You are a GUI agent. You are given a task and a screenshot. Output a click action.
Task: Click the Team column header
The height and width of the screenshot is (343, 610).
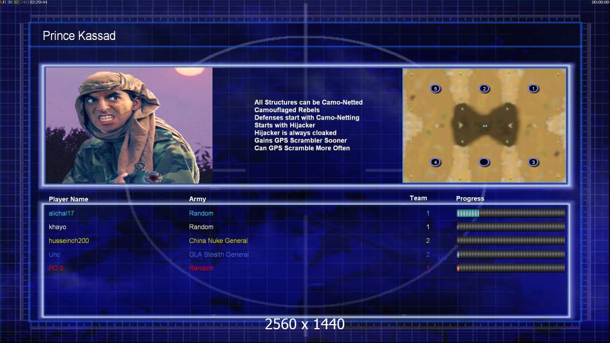coord(418,198)
